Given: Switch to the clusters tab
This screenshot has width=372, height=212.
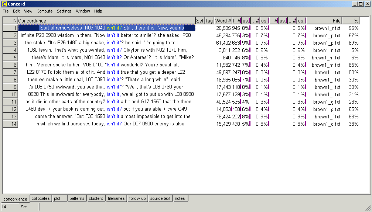Looking at the screenshot, I should [96, 198].
